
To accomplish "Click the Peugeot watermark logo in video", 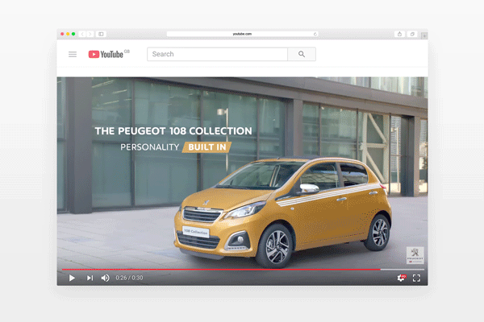I will click(415, 255).
